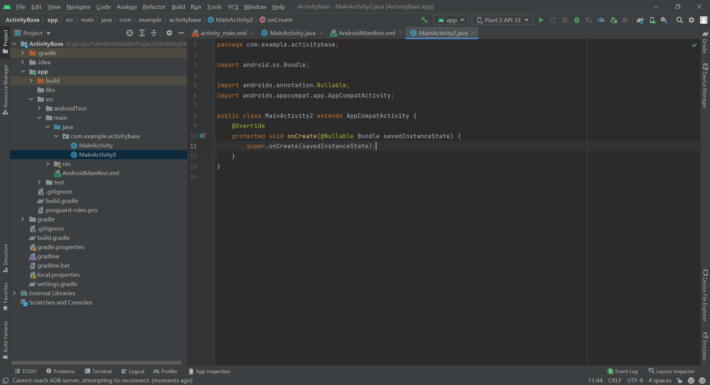This screenshot has height=385, width=710.
Task: Expand the androidTest folder
Action: (x=39, y=108)
